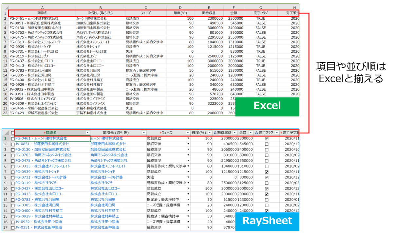
Task: Open the 商談名 column header dropdown
Action: tap(87, 132)
